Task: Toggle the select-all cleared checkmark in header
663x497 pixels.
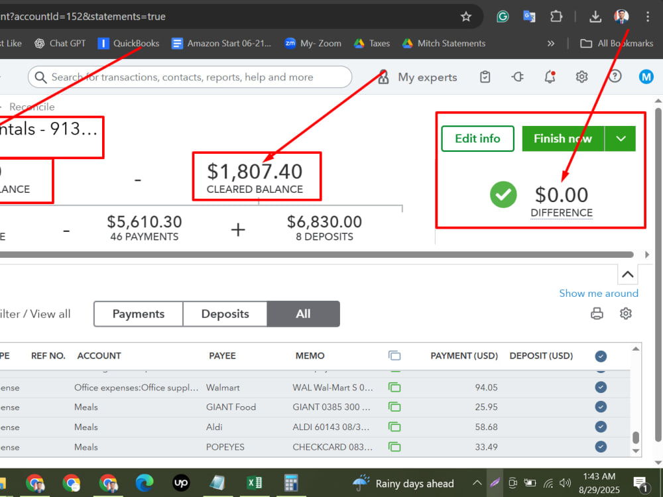Action: coord(601,357)
